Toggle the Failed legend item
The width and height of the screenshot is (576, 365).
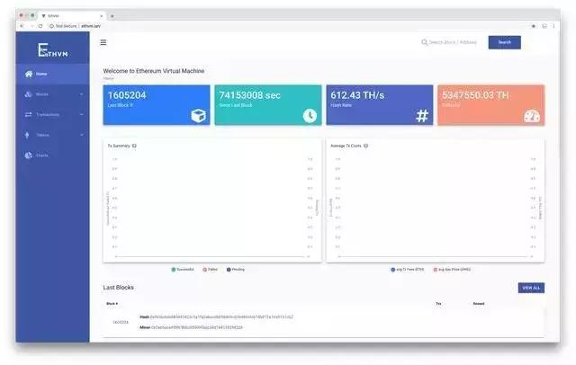[210, 270]
